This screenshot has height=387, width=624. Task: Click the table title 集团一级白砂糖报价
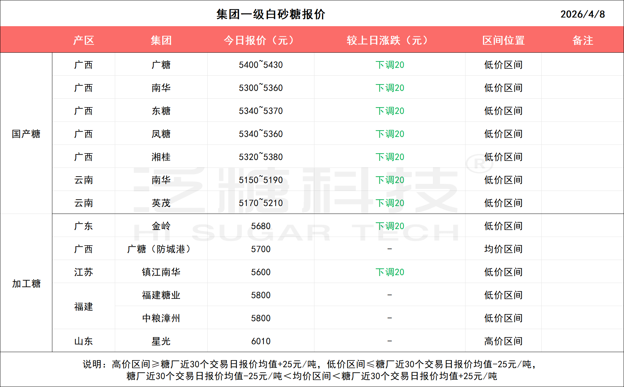tap(270, 14)
